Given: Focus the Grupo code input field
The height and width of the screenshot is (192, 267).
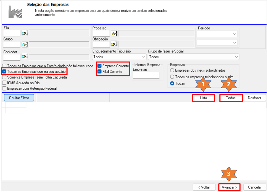Looking at the screenshot, I should click(x=12, y=45).
